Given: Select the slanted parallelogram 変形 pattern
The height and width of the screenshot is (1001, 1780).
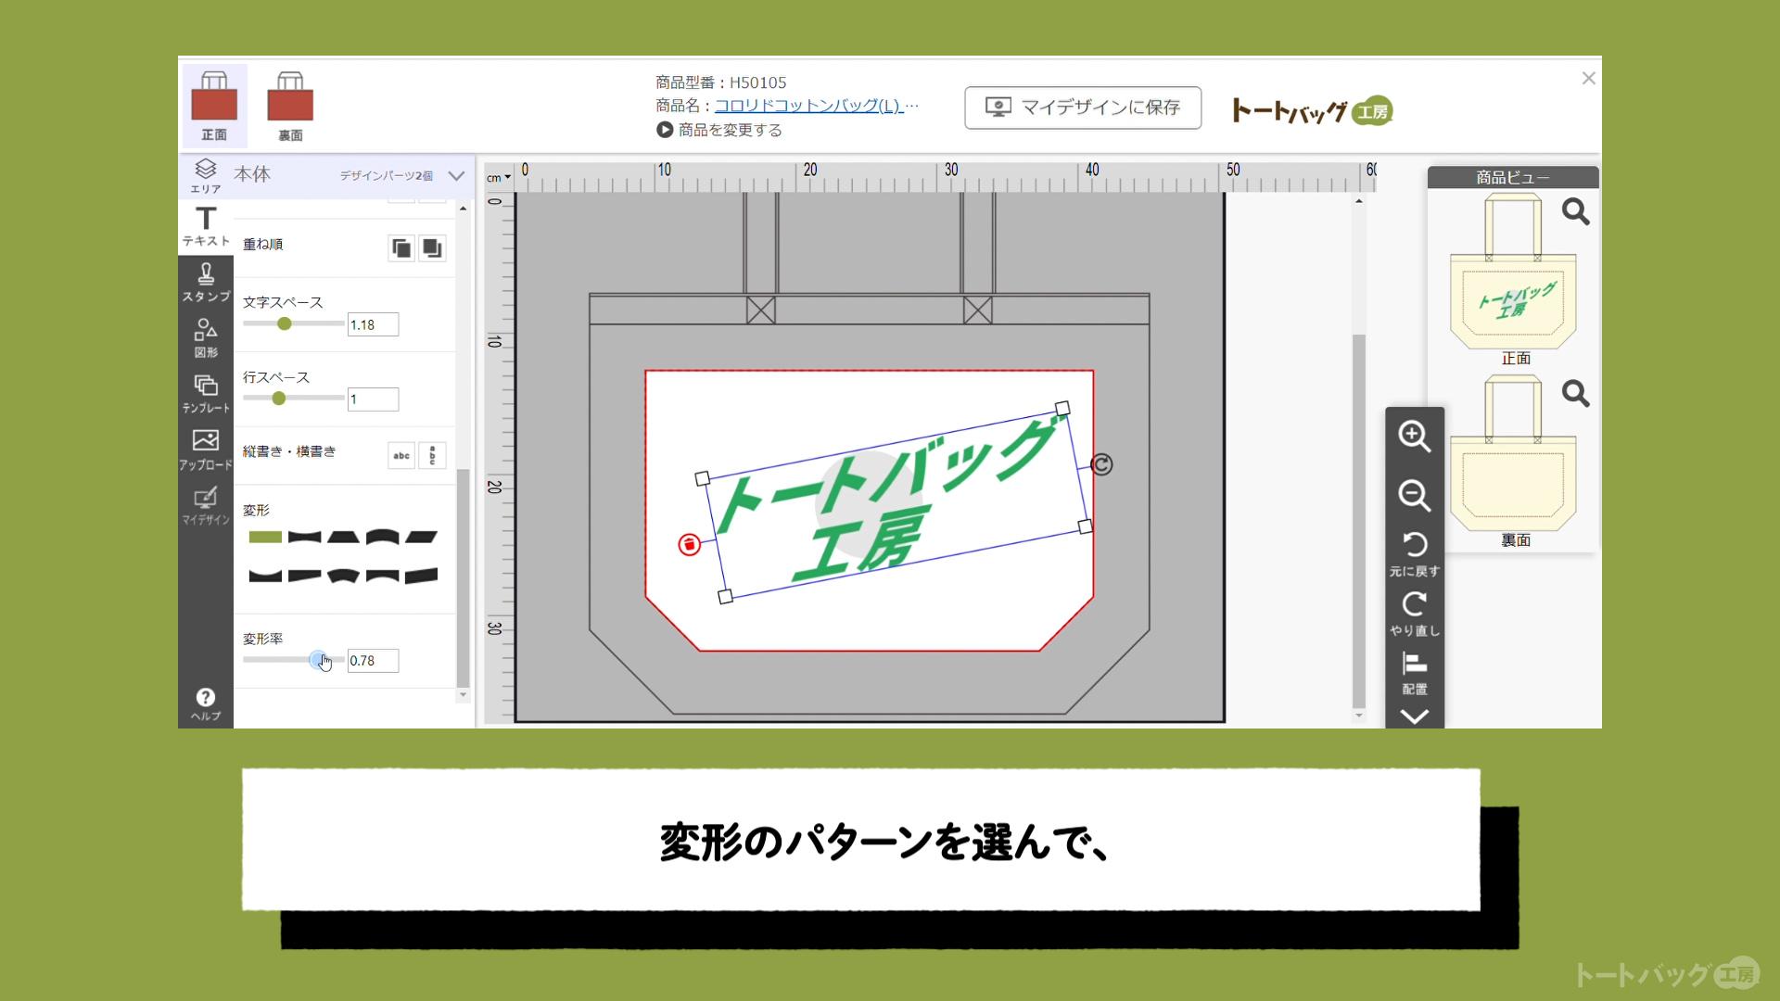Looking at the screenshot, I should click(x=421, y=538).
